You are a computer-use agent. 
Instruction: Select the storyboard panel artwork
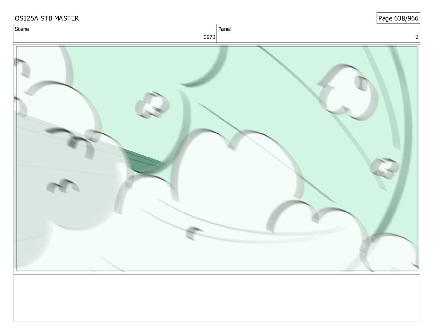click(x=216, y=159)
